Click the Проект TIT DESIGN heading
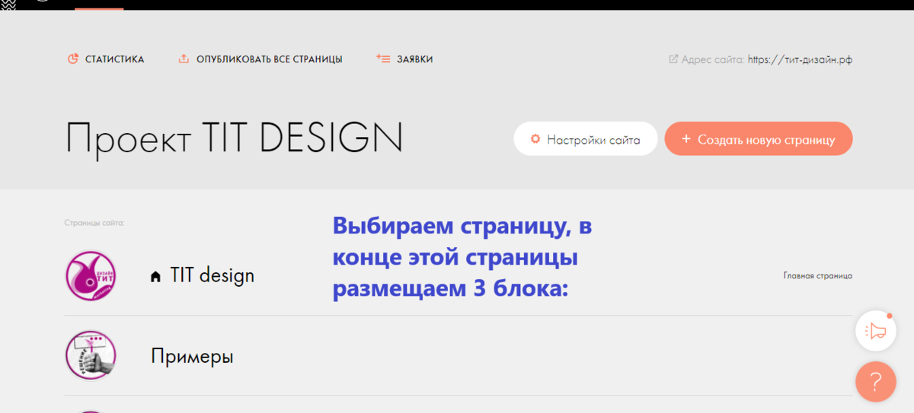 [x=234, y=138]
